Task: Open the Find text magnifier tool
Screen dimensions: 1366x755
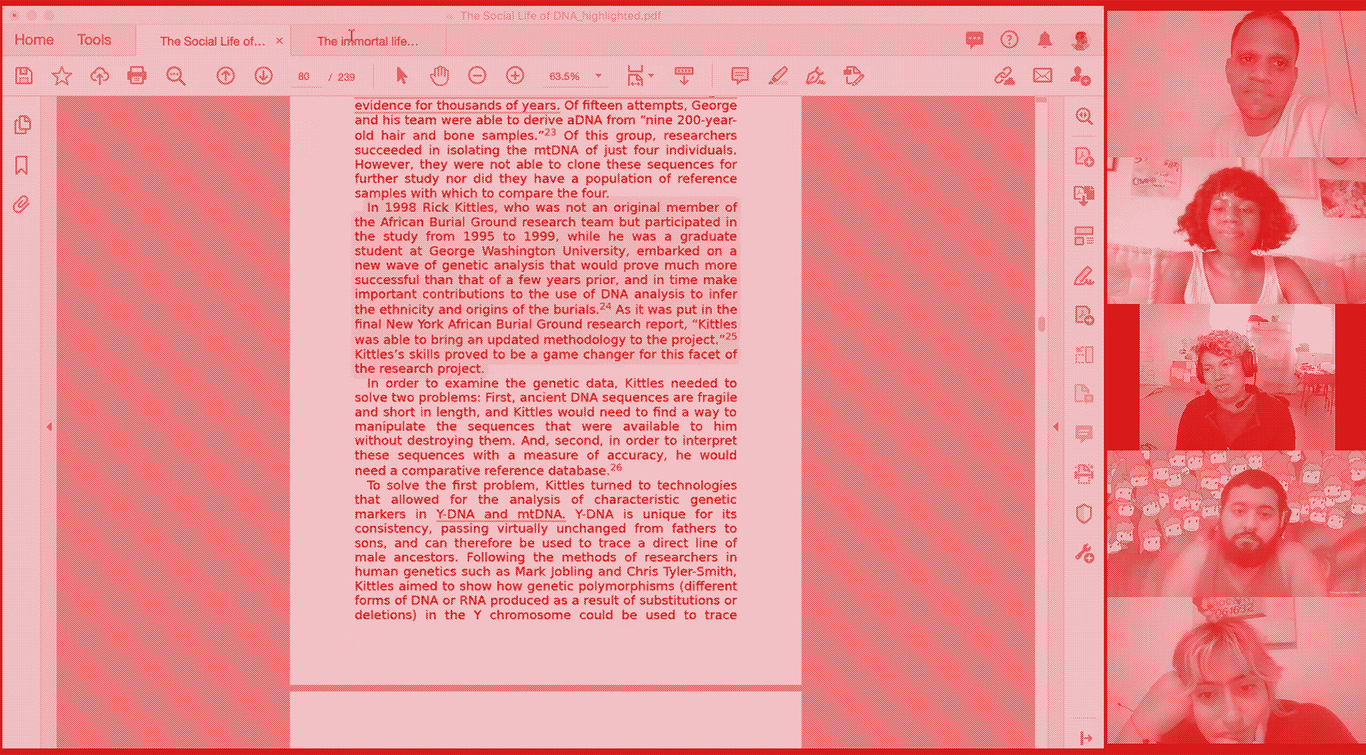Action: tap(175, 76)
